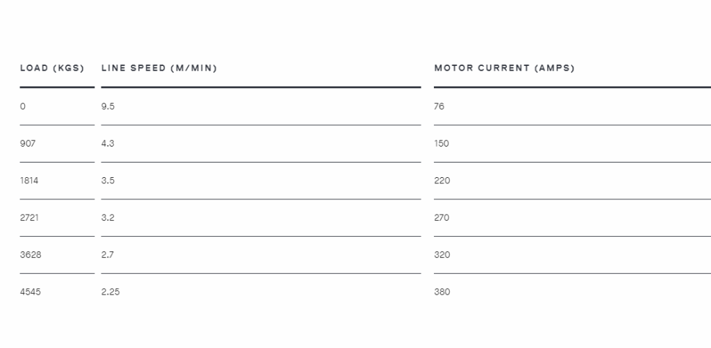Select the load value 1814
The height and width of the screenshot is (348, 711).
click(29, 181)
